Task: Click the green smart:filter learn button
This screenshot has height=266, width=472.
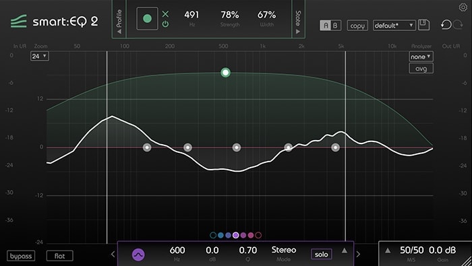Action: [x=147, y=19]
